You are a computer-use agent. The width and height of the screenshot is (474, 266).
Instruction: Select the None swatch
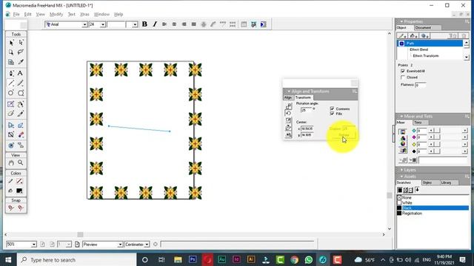[x=407, y=197]
